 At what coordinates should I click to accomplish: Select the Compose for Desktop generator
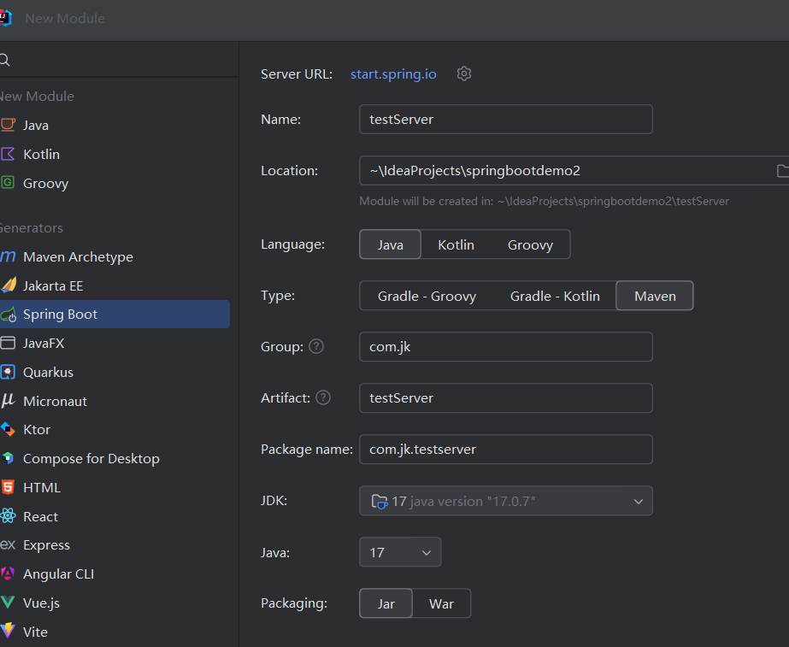[115, 458]
